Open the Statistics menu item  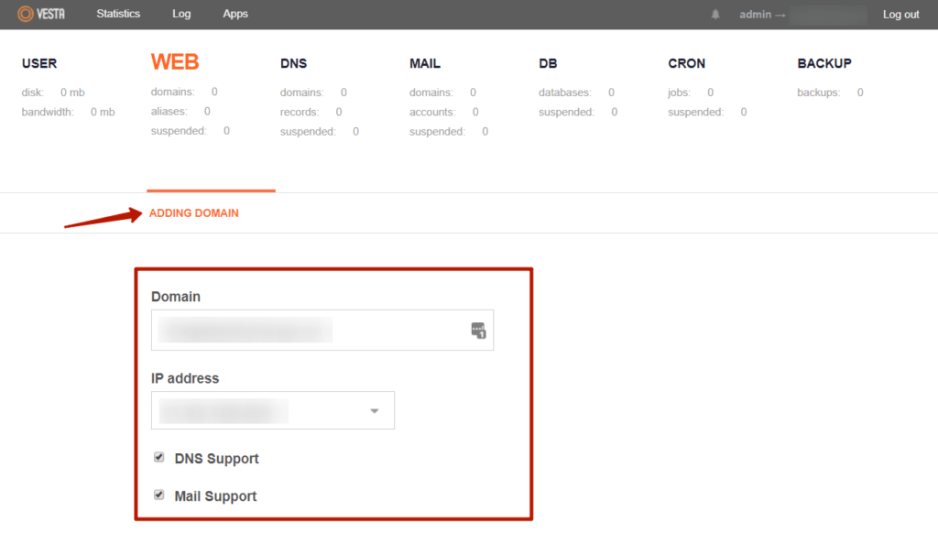tap(118, 14)
